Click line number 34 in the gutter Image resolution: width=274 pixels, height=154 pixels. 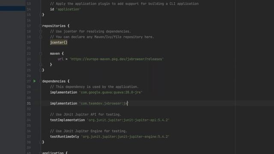click(x=29, y=120)
